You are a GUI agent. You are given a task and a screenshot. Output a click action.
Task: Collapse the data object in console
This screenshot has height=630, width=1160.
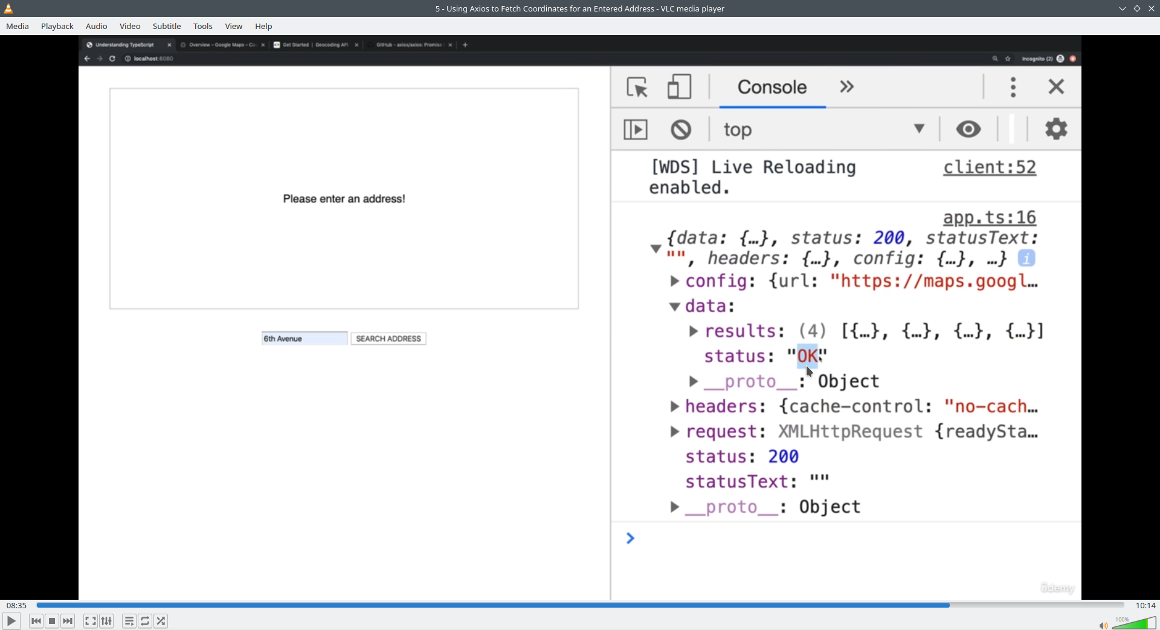(x=675, y=307)
